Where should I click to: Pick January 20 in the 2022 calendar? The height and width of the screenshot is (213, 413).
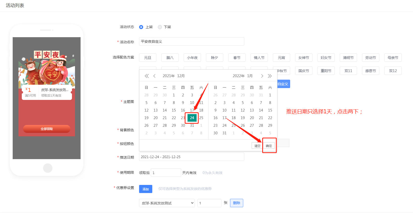click(x=252, y=118)
